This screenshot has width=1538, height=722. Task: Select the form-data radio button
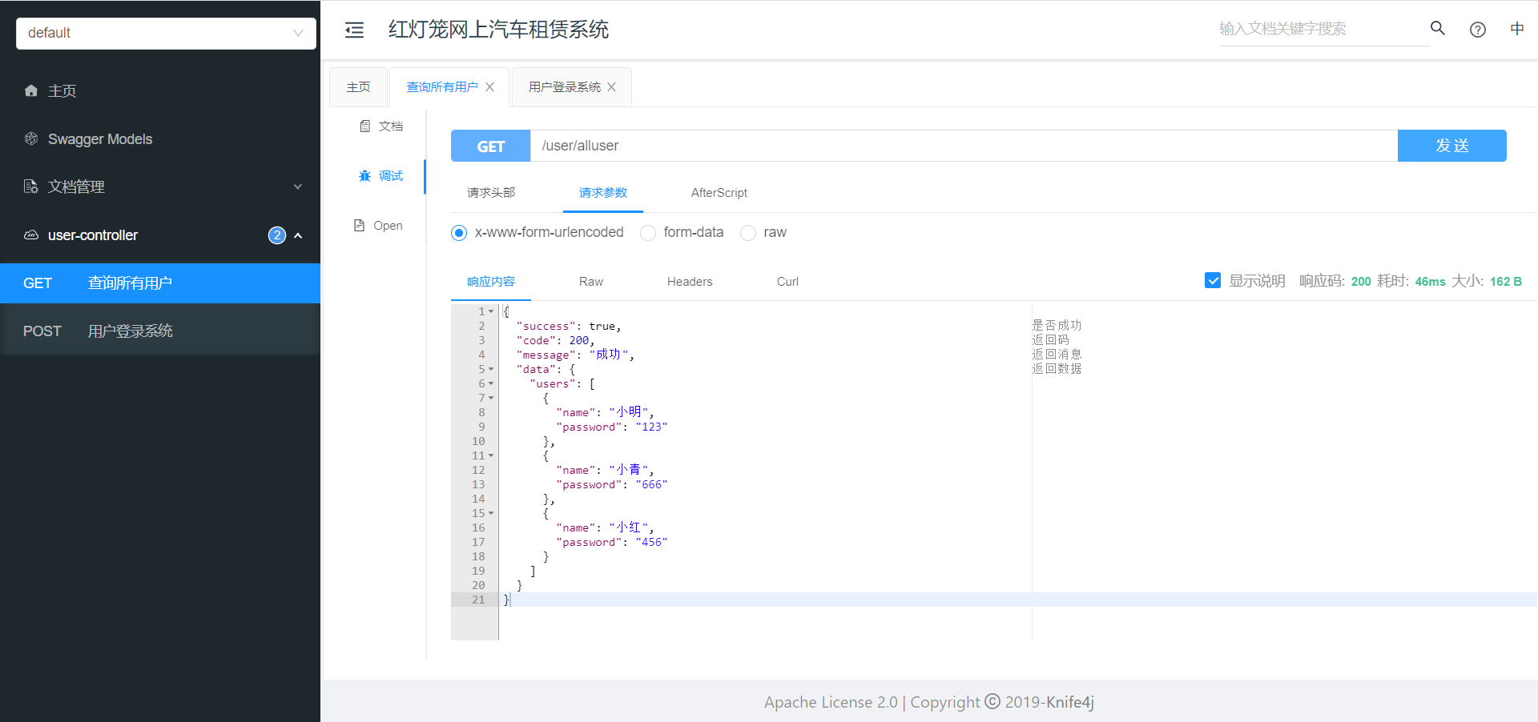pyautogui.click(x=647, y=232)
